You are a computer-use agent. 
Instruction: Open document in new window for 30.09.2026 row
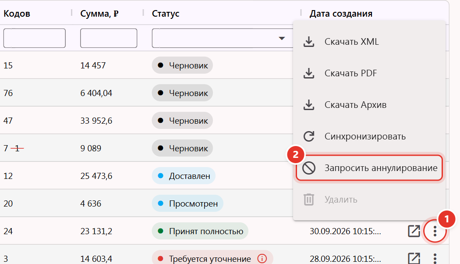click(x=414, y=231)
